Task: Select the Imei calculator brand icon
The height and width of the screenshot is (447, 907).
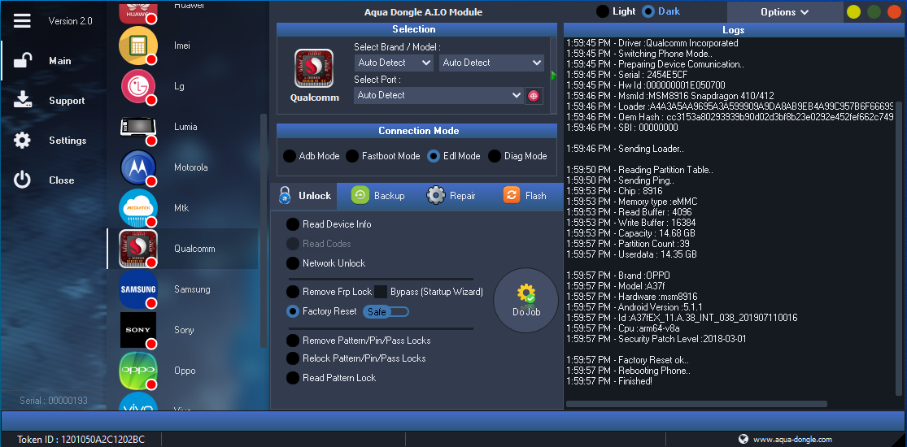Action: [137, 45]
